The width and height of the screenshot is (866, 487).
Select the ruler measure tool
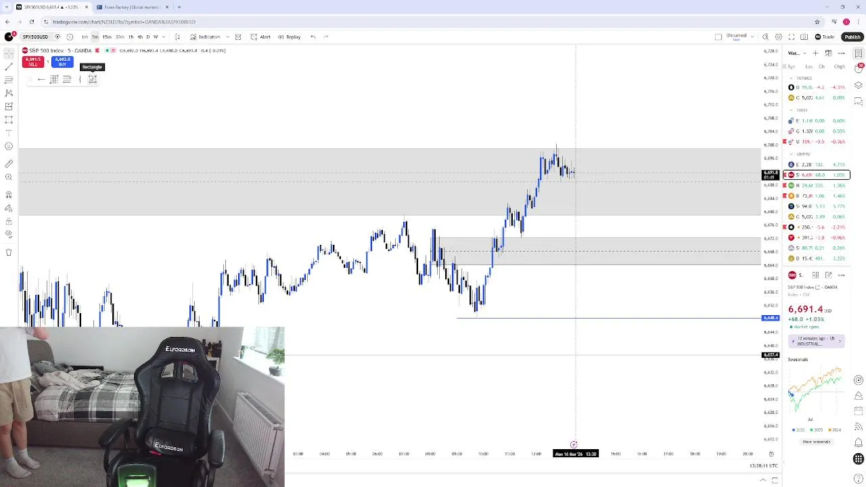pyautogui.click(x=9, y=164)
